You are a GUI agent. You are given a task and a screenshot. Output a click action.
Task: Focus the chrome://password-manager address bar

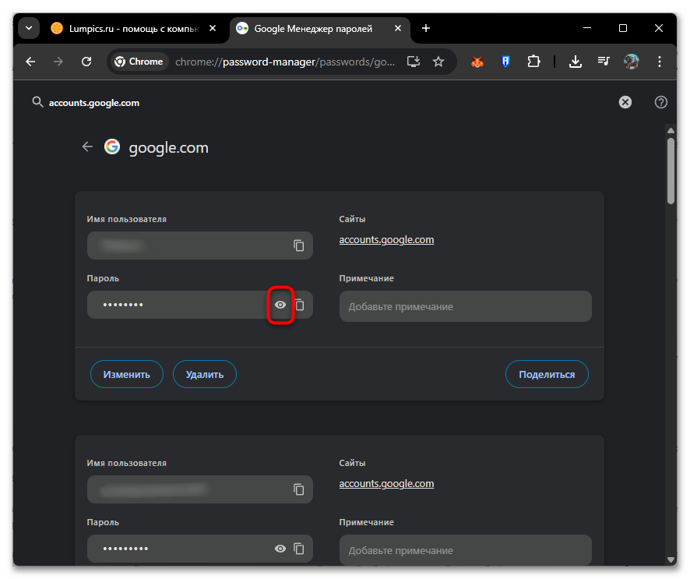[285, 62]
